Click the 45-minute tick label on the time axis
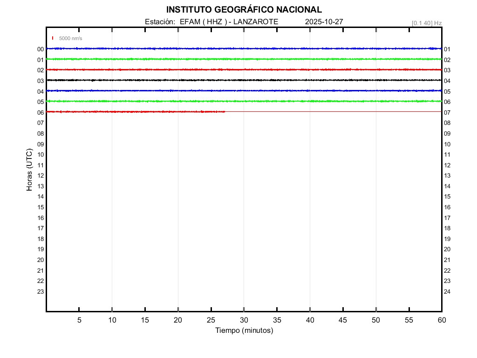The image size is (477, 358). pyautogui.click(x=343, y=320)
